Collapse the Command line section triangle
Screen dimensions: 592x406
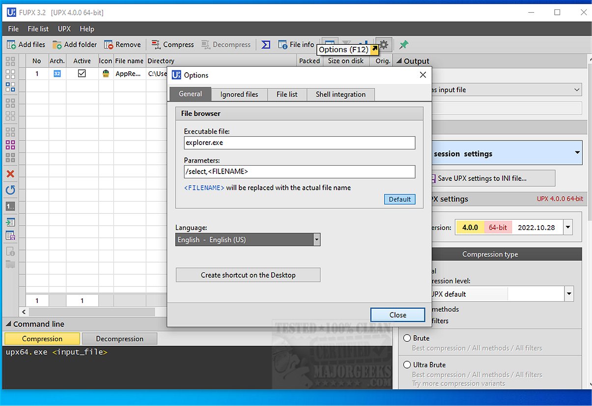pyautogui.click(x=8, y=324)
